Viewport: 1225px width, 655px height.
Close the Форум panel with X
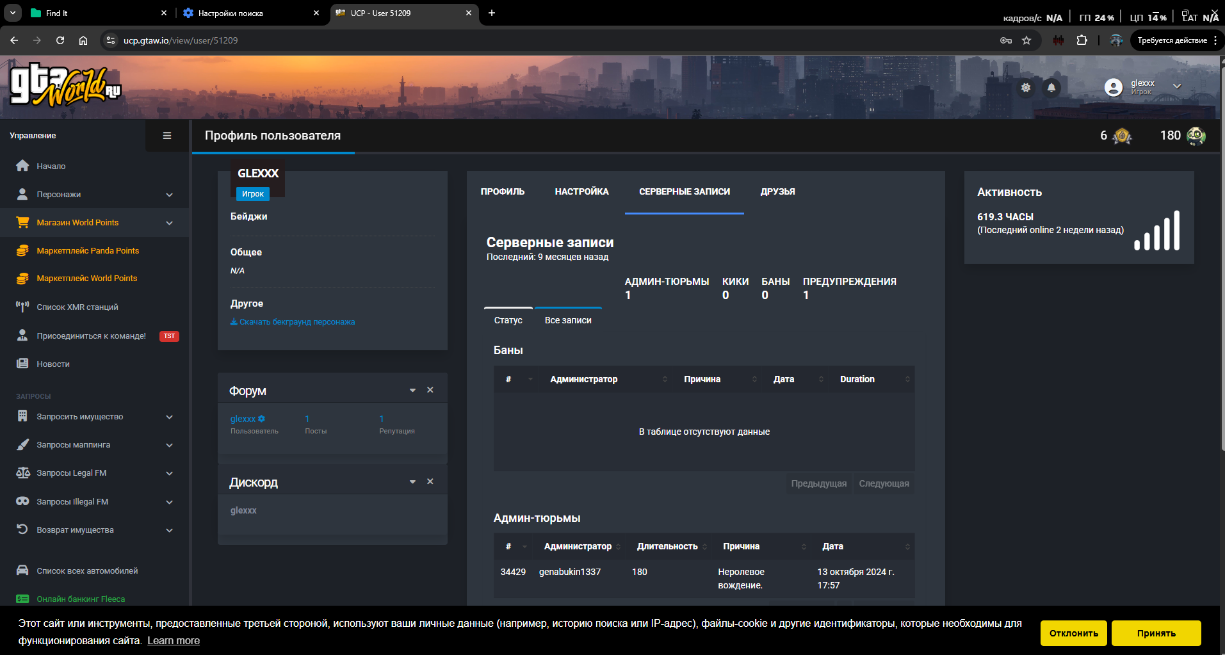pyautogui.click(x=430, y=390)
